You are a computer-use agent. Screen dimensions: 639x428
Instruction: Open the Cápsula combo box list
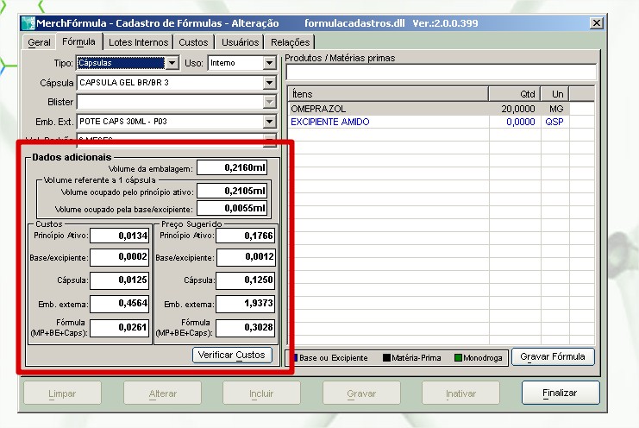coord(269,83)
